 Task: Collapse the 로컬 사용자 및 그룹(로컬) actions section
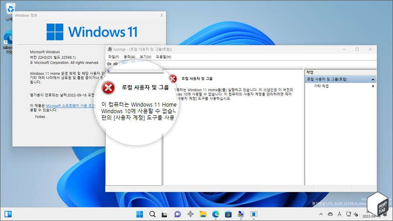pyautogui.click(x=373, y=79)
